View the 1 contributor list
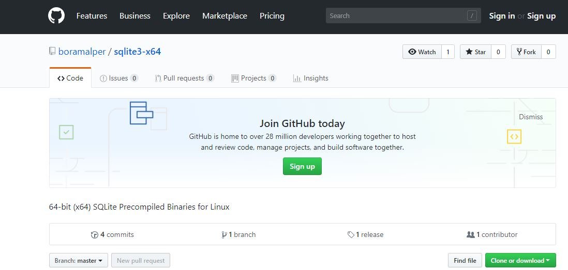Image resolution: width=568 pixels, height=270 pixels. 492,234
